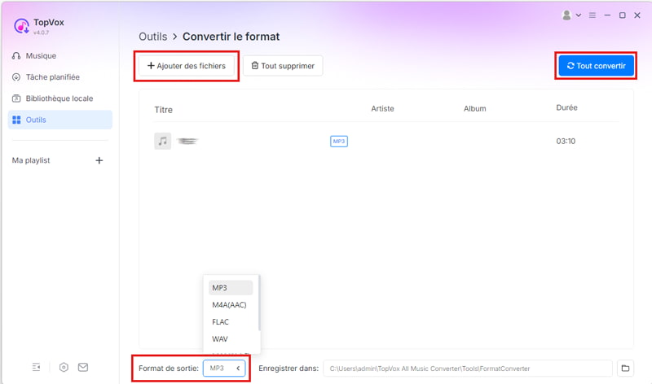Click the blurred track title

click(187, 141)
